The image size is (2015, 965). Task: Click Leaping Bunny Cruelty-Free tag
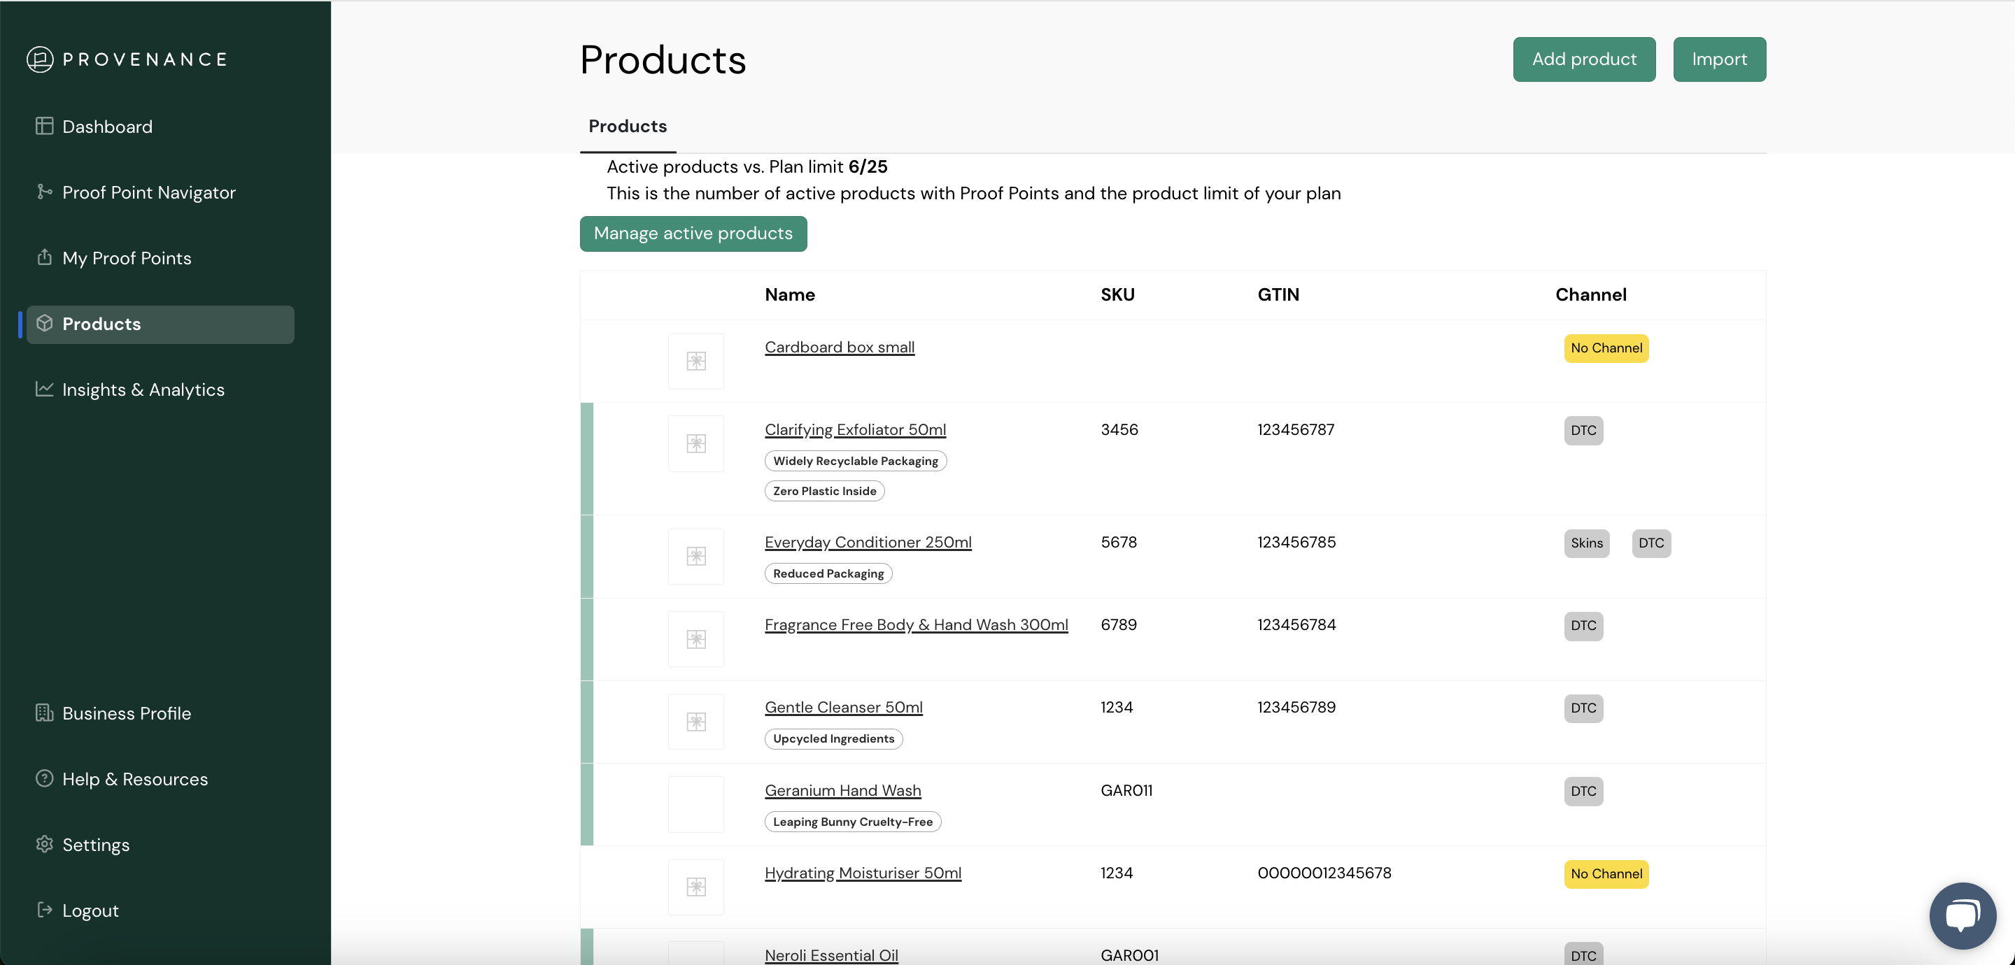[x=853, y=822]
